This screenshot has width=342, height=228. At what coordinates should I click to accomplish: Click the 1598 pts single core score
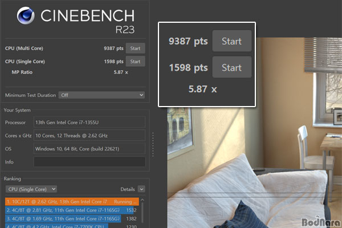[113, 62]
